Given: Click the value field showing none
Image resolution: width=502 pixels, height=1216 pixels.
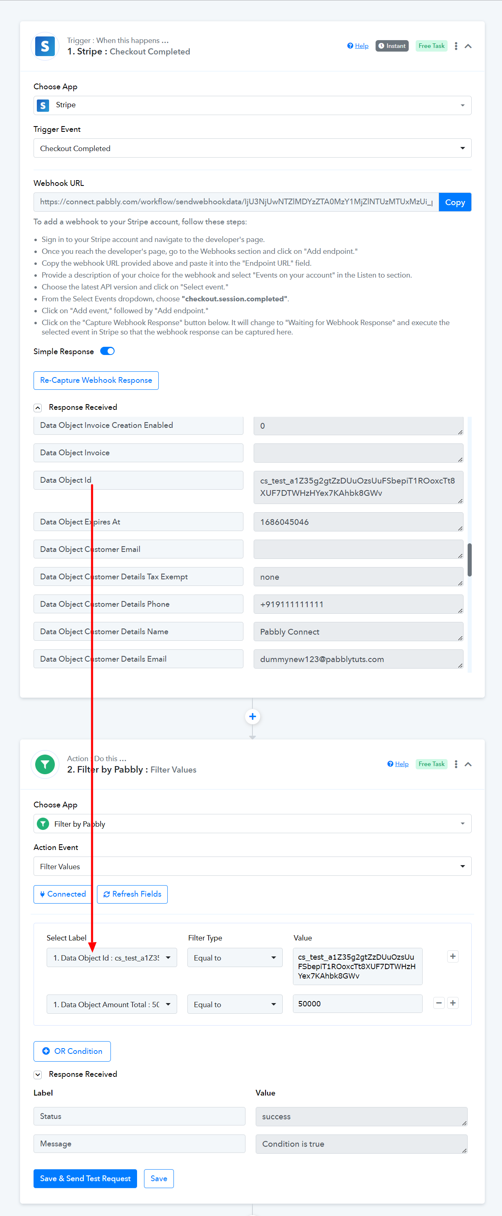Looking at the screenshot, I should tap(358, 577).
